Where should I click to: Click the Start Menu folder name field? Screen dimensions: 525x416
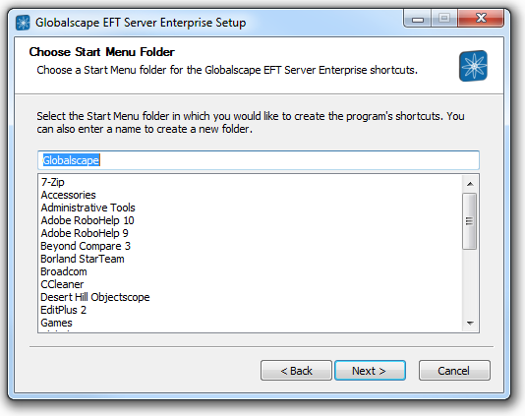259,160
